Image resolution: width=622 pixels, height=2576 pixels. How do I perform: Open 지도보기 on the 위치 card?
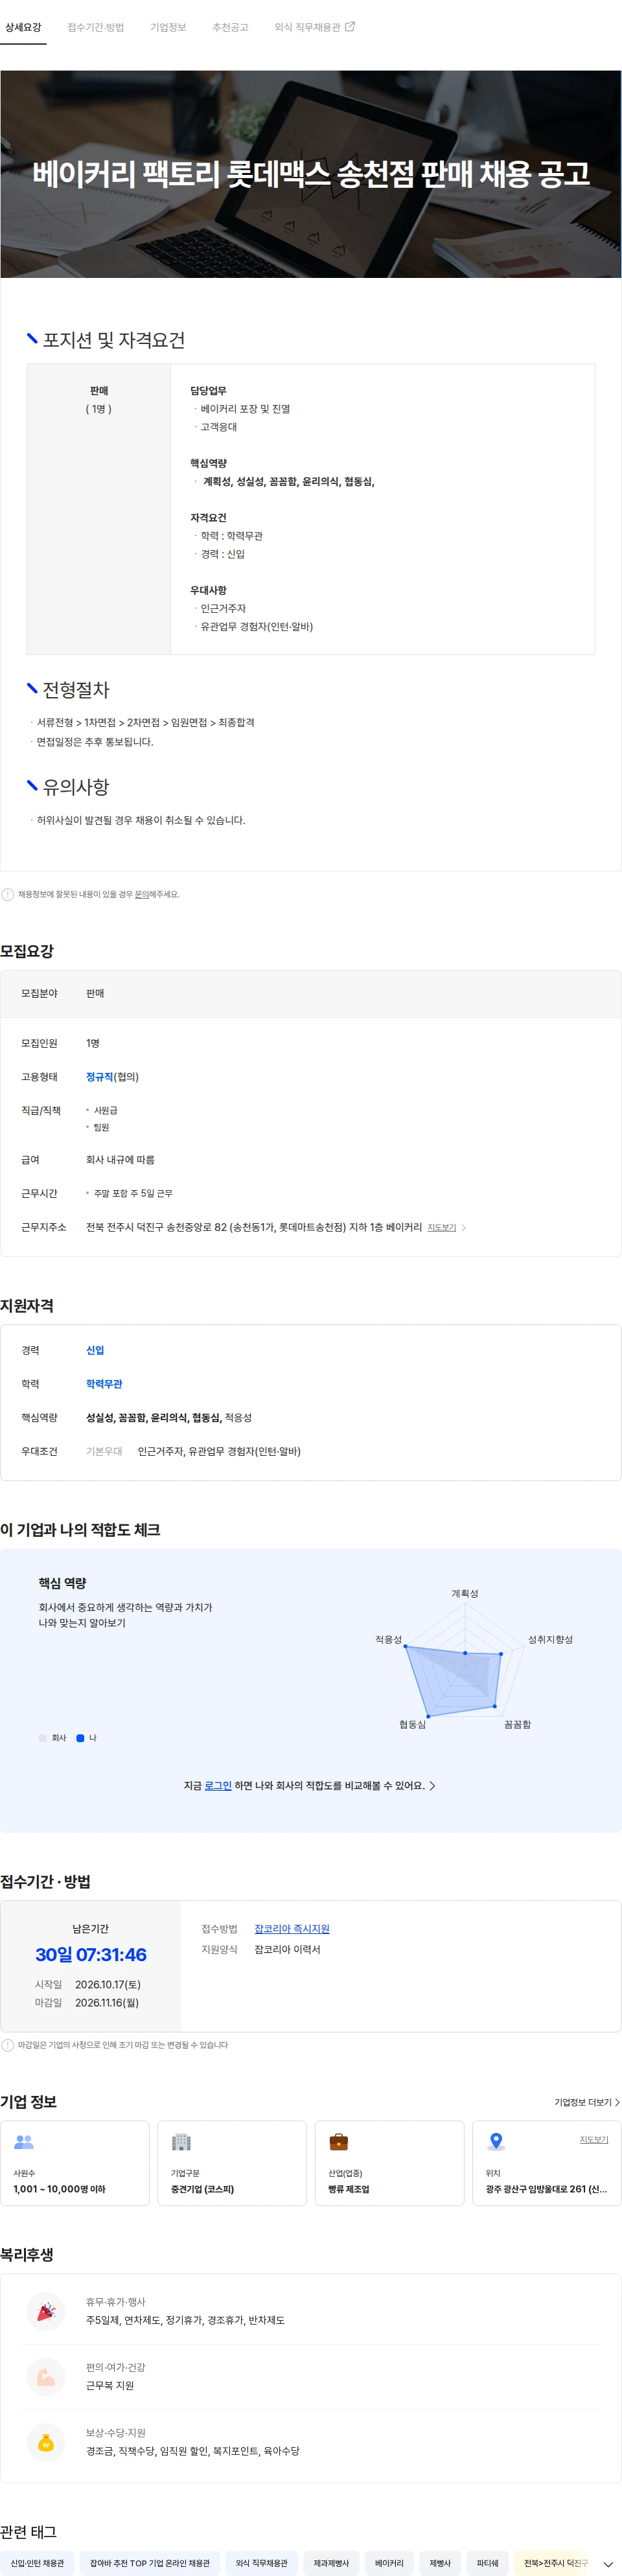tap(594, 2139)
